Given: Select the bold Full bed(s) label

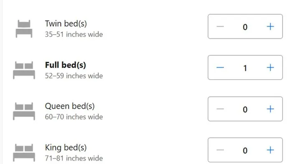Looking at the screenshot, I should click(x=66, y=65).
